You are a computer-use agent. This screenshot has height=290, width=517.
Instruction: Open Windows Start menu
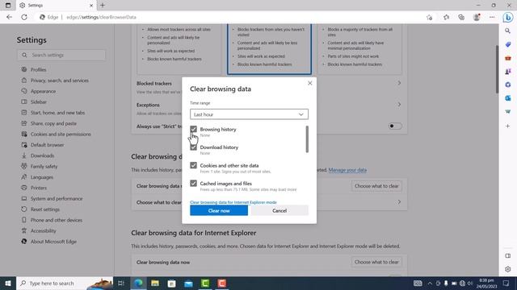tap(8, 283)
